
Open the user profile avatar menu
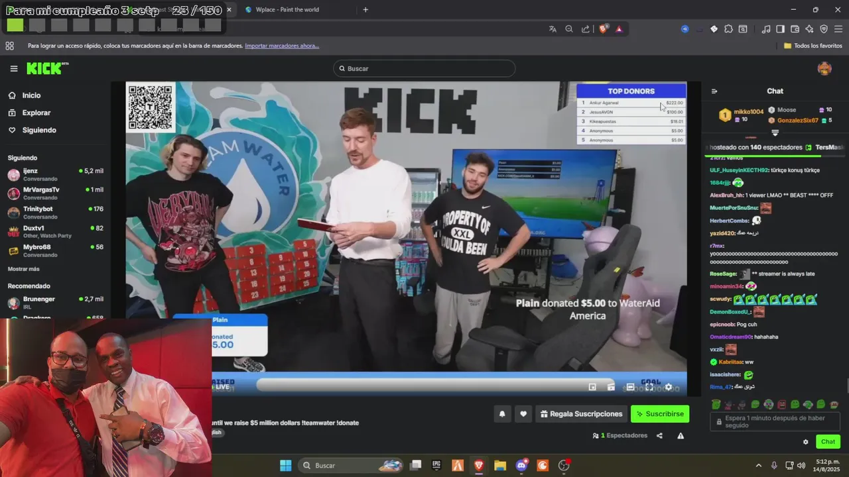pos(824,69)
